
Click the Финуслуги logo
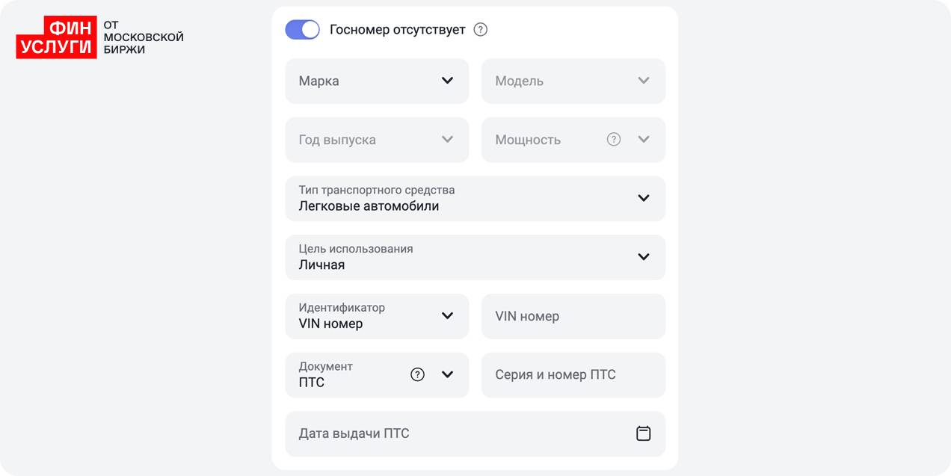pyautogui.click(x=57, y=37)
